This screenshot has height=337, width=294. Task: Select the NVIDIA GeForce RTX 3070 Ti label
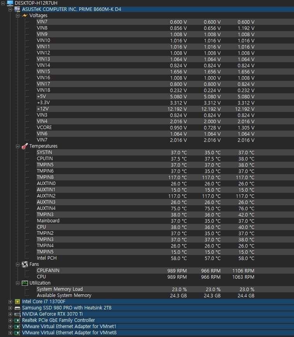click(52, 314)
